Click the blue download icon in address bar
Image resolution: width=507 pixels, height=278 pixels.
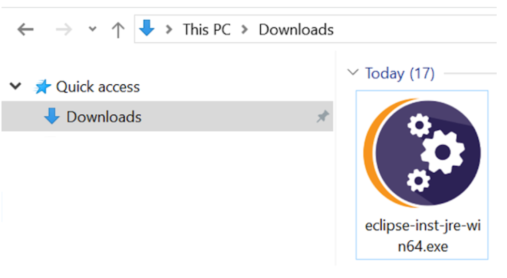pos(146,28)
